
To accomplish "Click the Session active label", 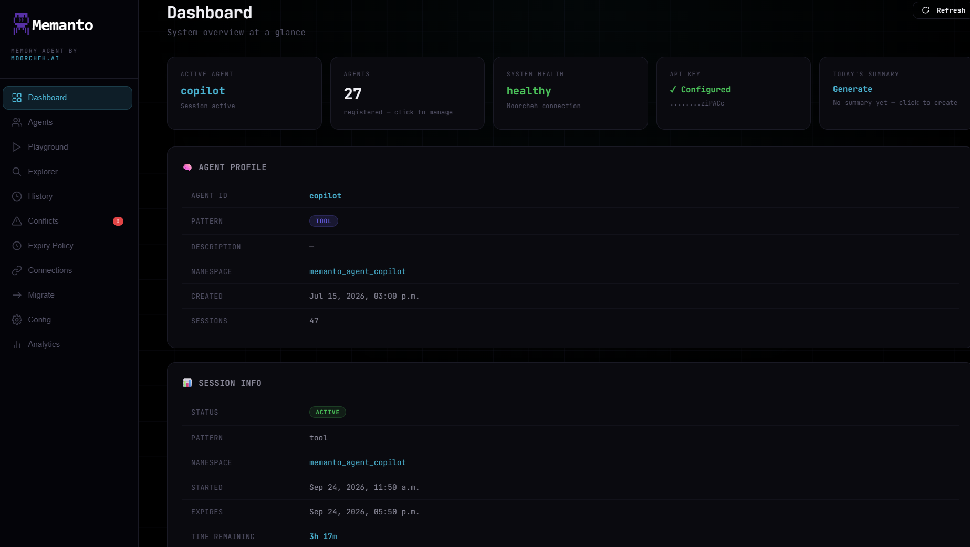I will click(208, 106).
